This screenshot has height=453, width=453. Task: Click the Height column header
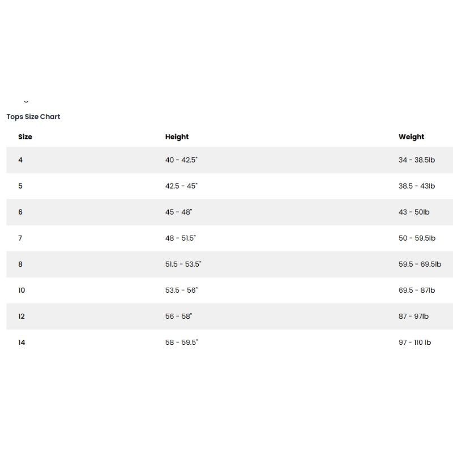[177, 137]
